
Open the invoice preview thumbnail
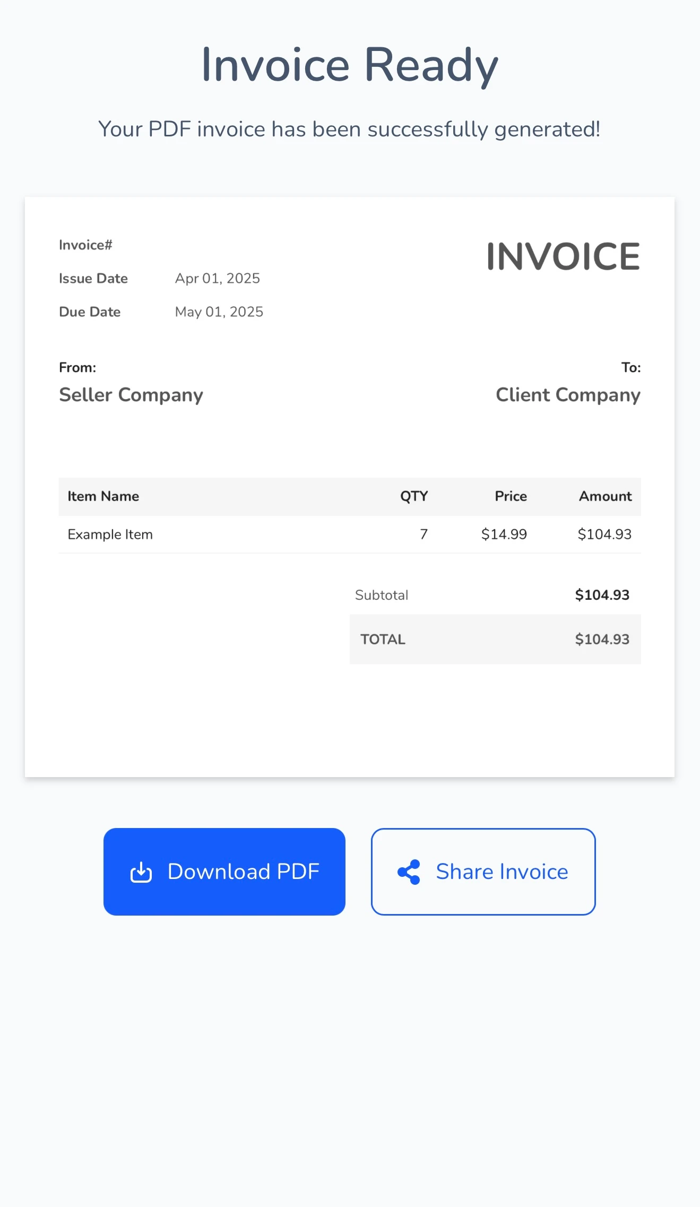[x=350, y=487]
